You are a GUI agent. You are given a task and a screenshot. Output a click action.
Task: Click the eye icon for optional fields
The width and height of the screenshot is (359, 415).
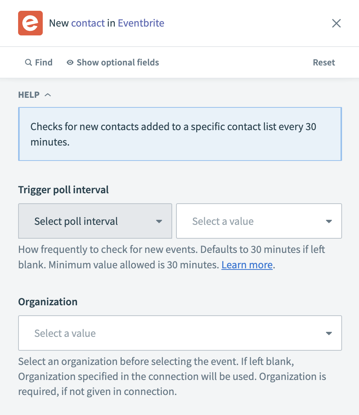pyautogui.click(x=70, y=62)
